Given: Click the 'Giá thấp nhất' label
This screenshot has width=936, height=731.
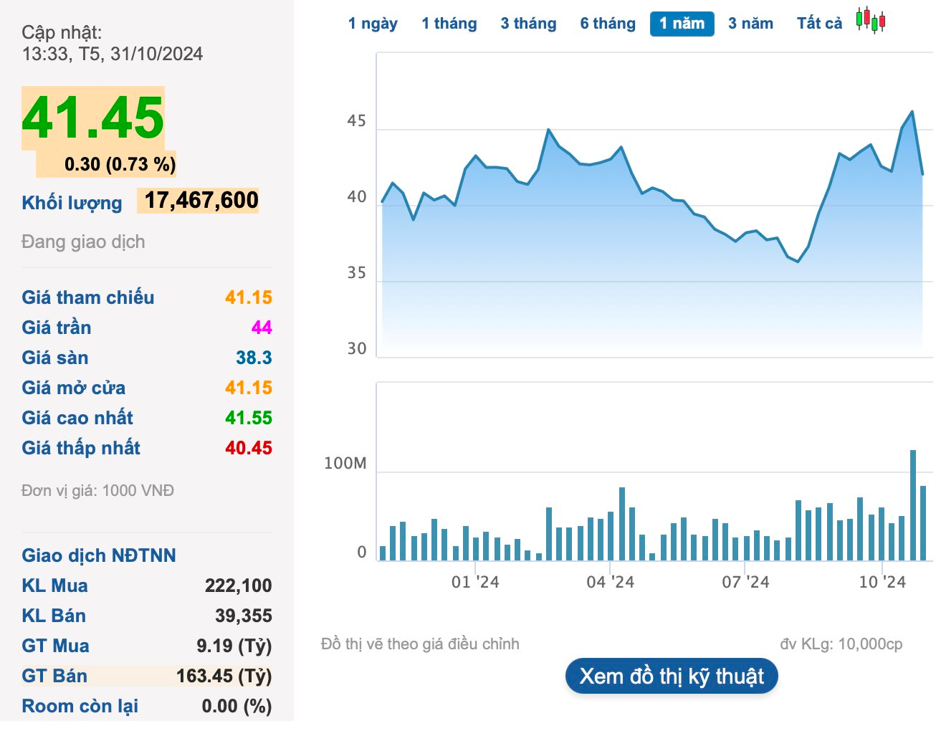Looking at the screenshot, I should pos(81,448).
